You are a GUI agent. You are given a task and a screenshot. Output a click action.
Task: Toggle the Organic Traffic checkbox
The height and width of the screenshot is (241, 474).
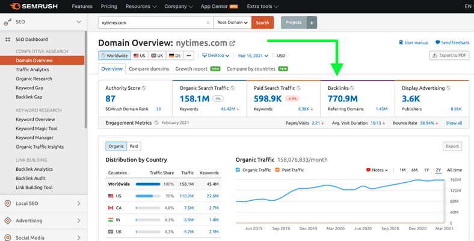pos(238,170)
